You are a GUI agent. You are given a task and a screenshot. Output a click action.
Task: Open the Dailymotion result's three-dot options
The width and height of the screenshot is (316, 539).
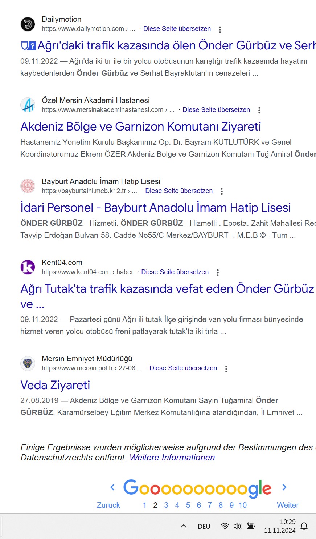220,29
